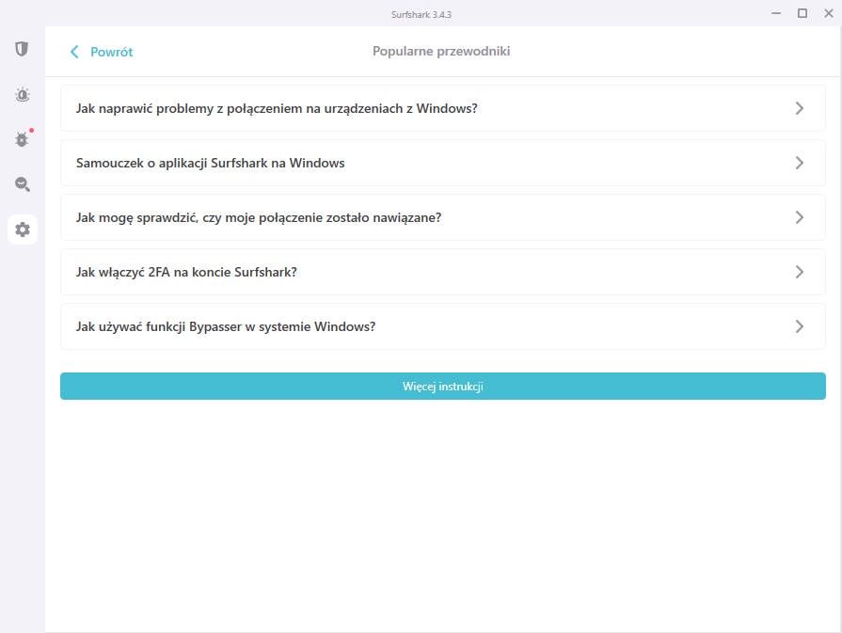The height and width of the screenshot is (633, 842).
Task: Click the Więcej instrukcji button
Action: [442, 386]
